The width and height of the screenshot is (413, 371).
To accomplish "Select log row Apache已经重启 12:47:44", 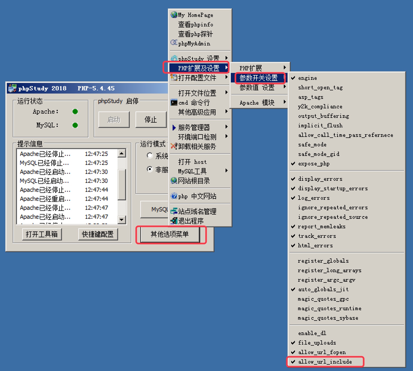I will pos(67,199).
